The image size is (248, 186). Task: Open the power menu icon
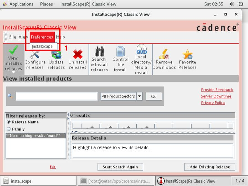point(241,4)
